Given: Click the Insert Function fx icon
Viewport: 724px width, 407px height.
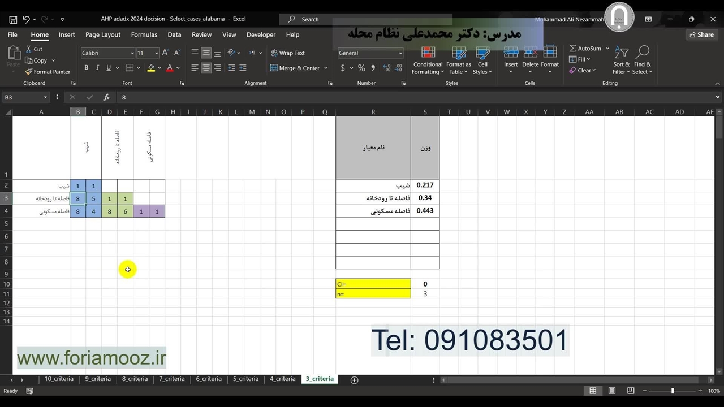Looking at the screenshot, I should 106,97.
